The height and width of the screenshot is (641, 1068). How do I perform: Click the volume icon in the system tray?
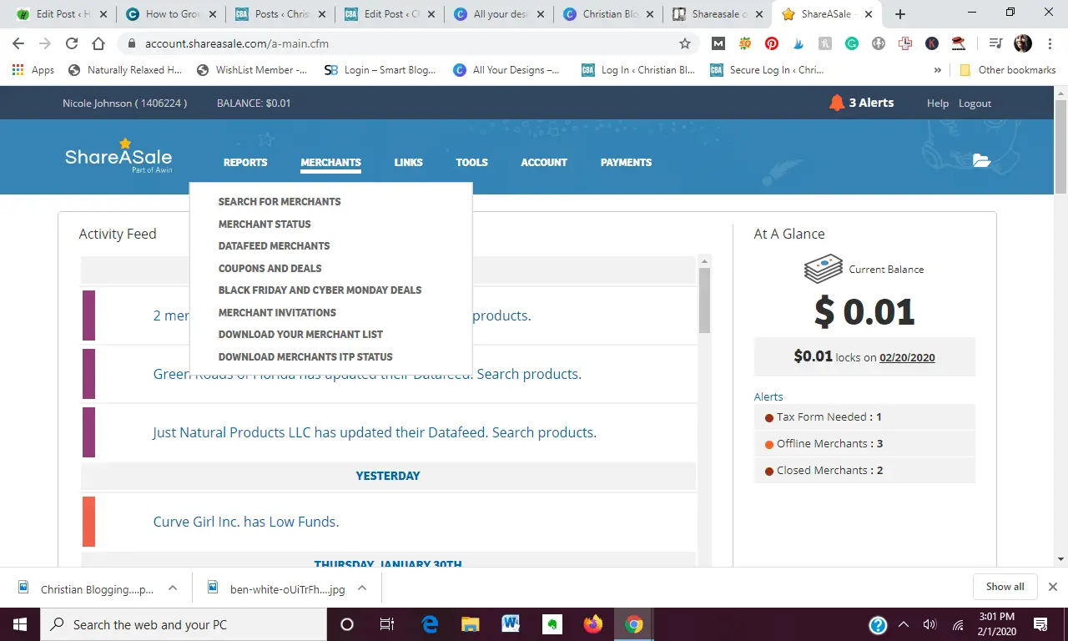pos(930,624)
